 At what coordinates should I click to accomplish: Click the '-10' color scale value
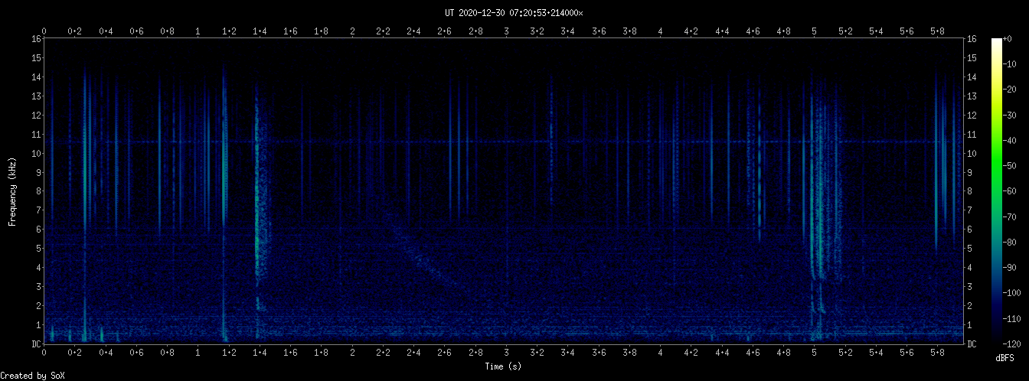(x=1009, y=64)
